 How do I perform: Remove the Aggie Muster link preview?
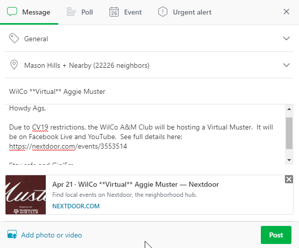(x=289, y=179)
